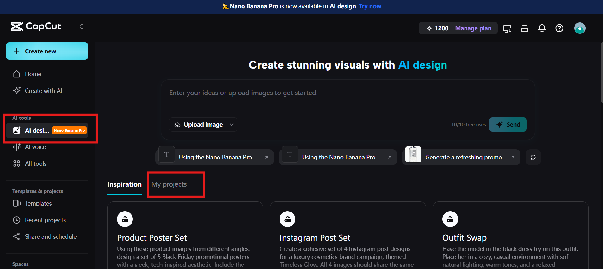This screenshot has height=269, width=603.
Task: Click the page vertical scrollbar
Action: (602, 73)
